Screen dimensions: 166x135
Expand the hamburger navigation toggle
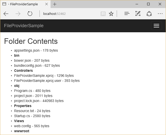(156, 26)
